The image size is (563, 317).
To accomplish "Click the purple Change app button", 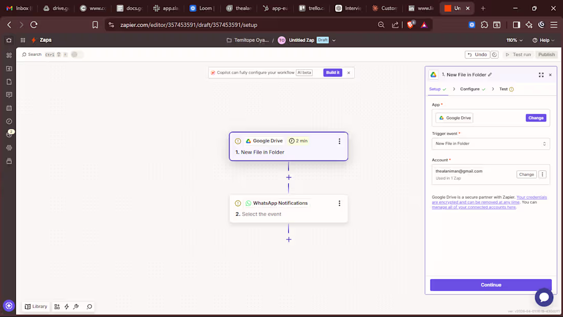I will click(536, 118).
